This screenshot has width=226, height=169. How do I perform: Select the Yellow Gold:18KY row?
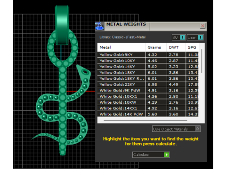click(x=148, y=73)
